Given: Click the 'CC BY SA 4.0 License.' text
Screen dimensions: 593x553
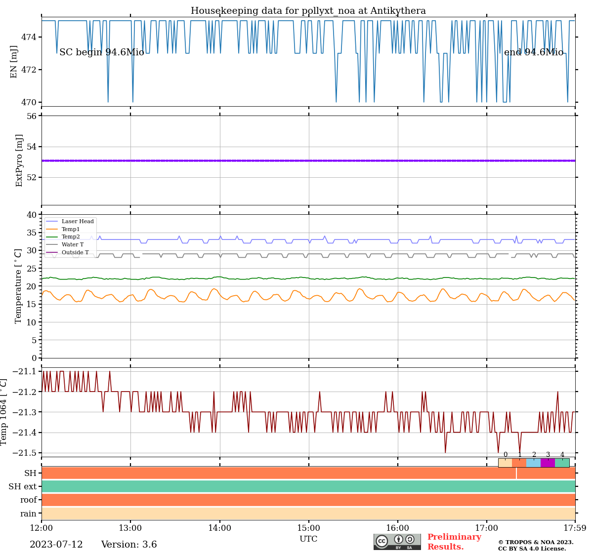Looking at the screenshot, I should [x=532, y=549].
